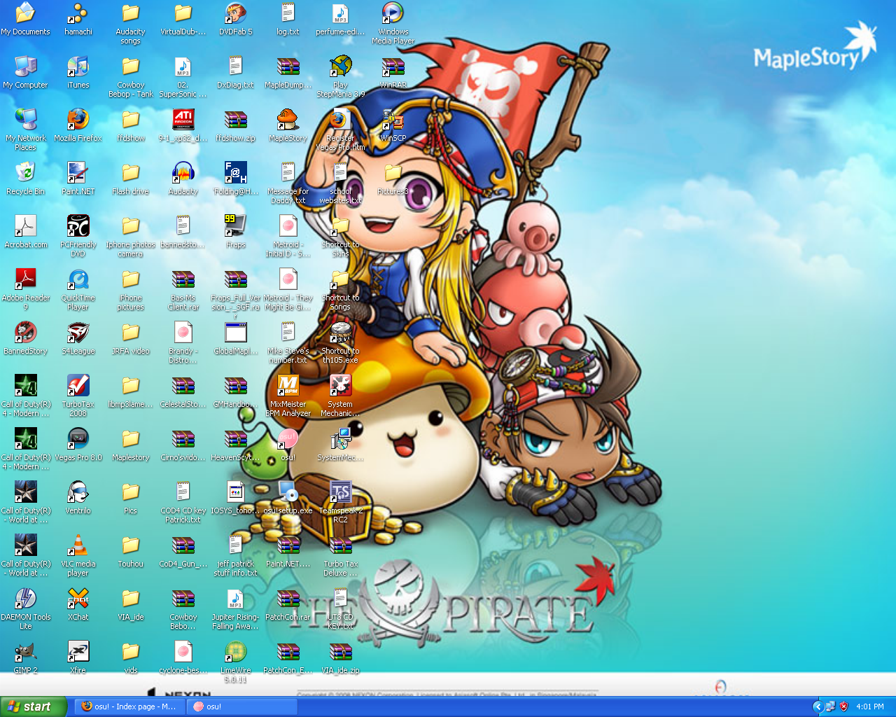Screen dimensions: 896x717
Task: Select the Acrobat.com shortcut
Action: coord(25,226)
